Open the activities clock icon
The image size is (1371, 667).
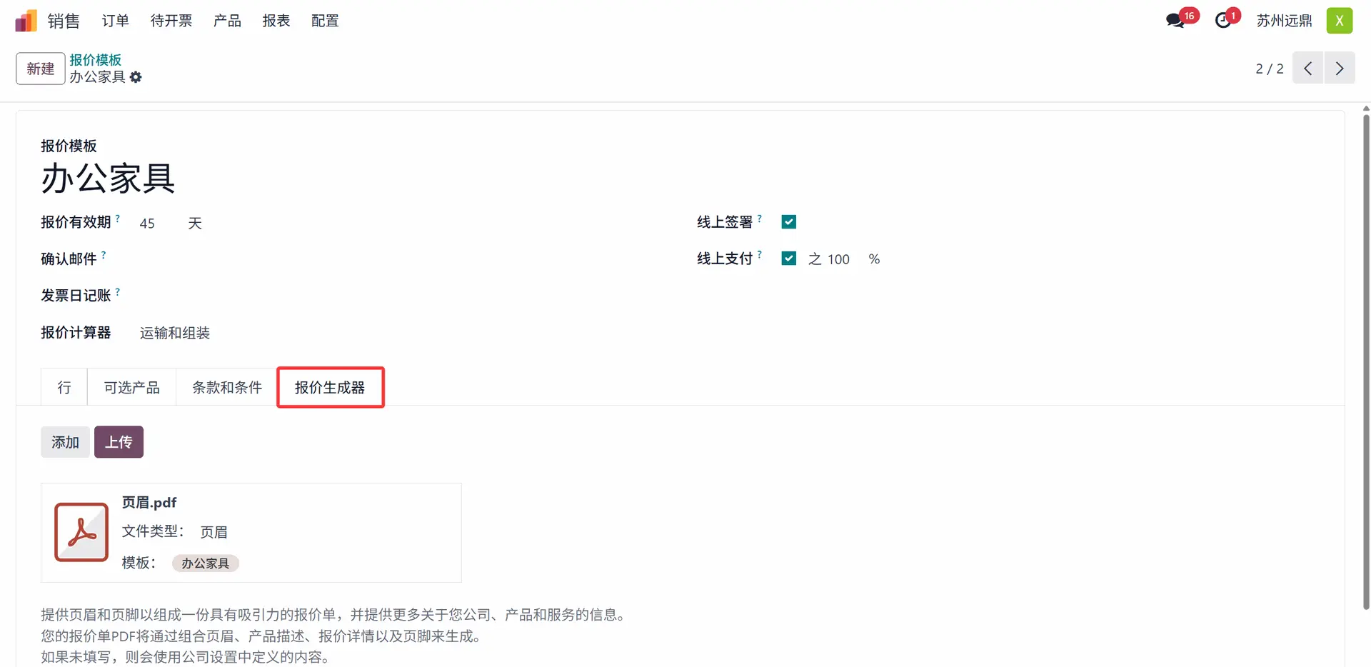coord(1223,21)
